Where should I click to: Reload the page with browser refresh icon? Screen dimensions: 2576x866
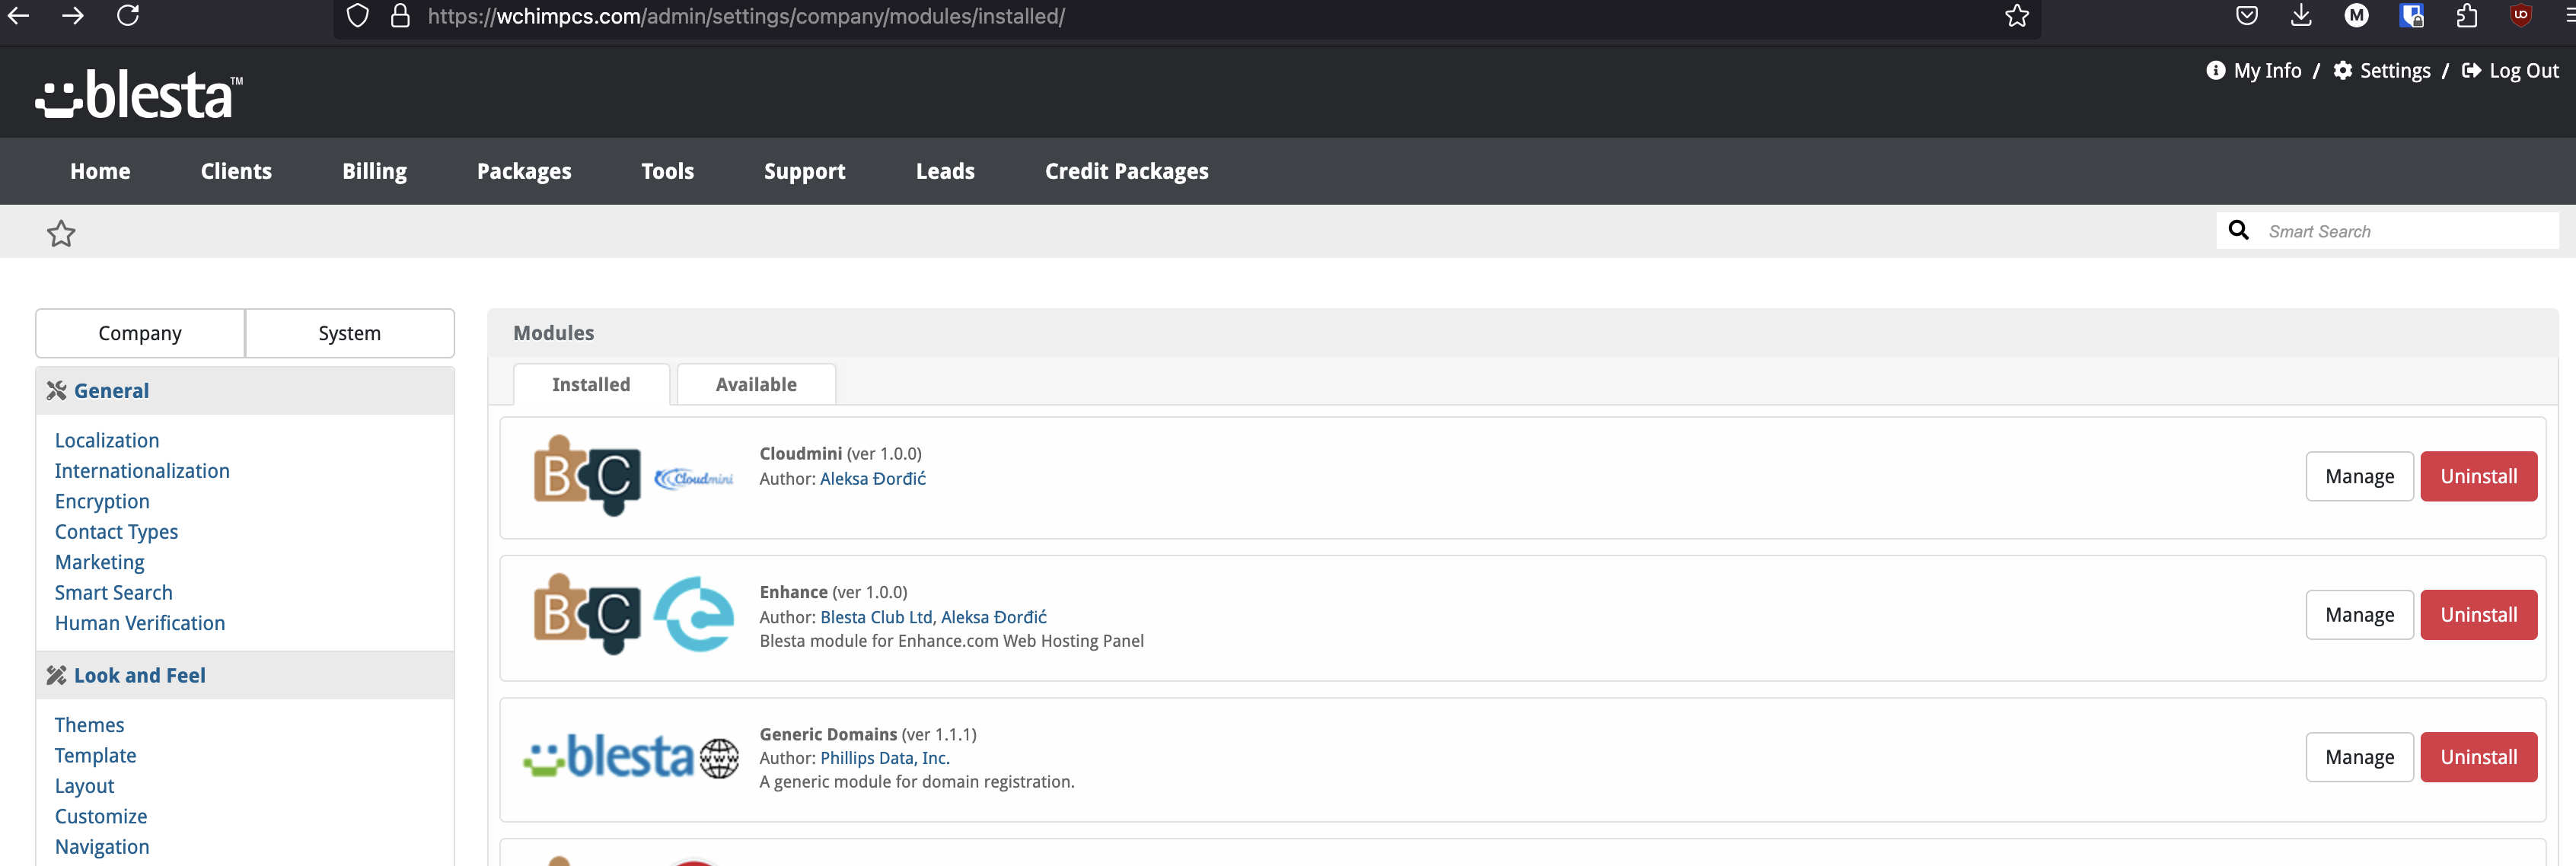point(128,16)
